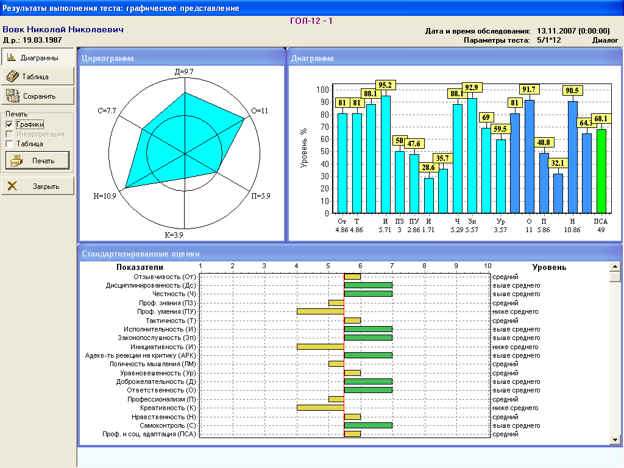The height and width of the screenshot is (468, 624).
Task: Click the О=11 label on circogram
Action: click(260, 111)
